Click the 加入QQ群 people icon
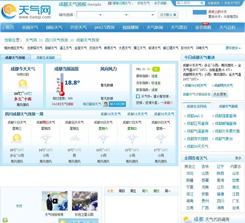The height and width of the screenshot is (223, 245). tap(106, 104)
